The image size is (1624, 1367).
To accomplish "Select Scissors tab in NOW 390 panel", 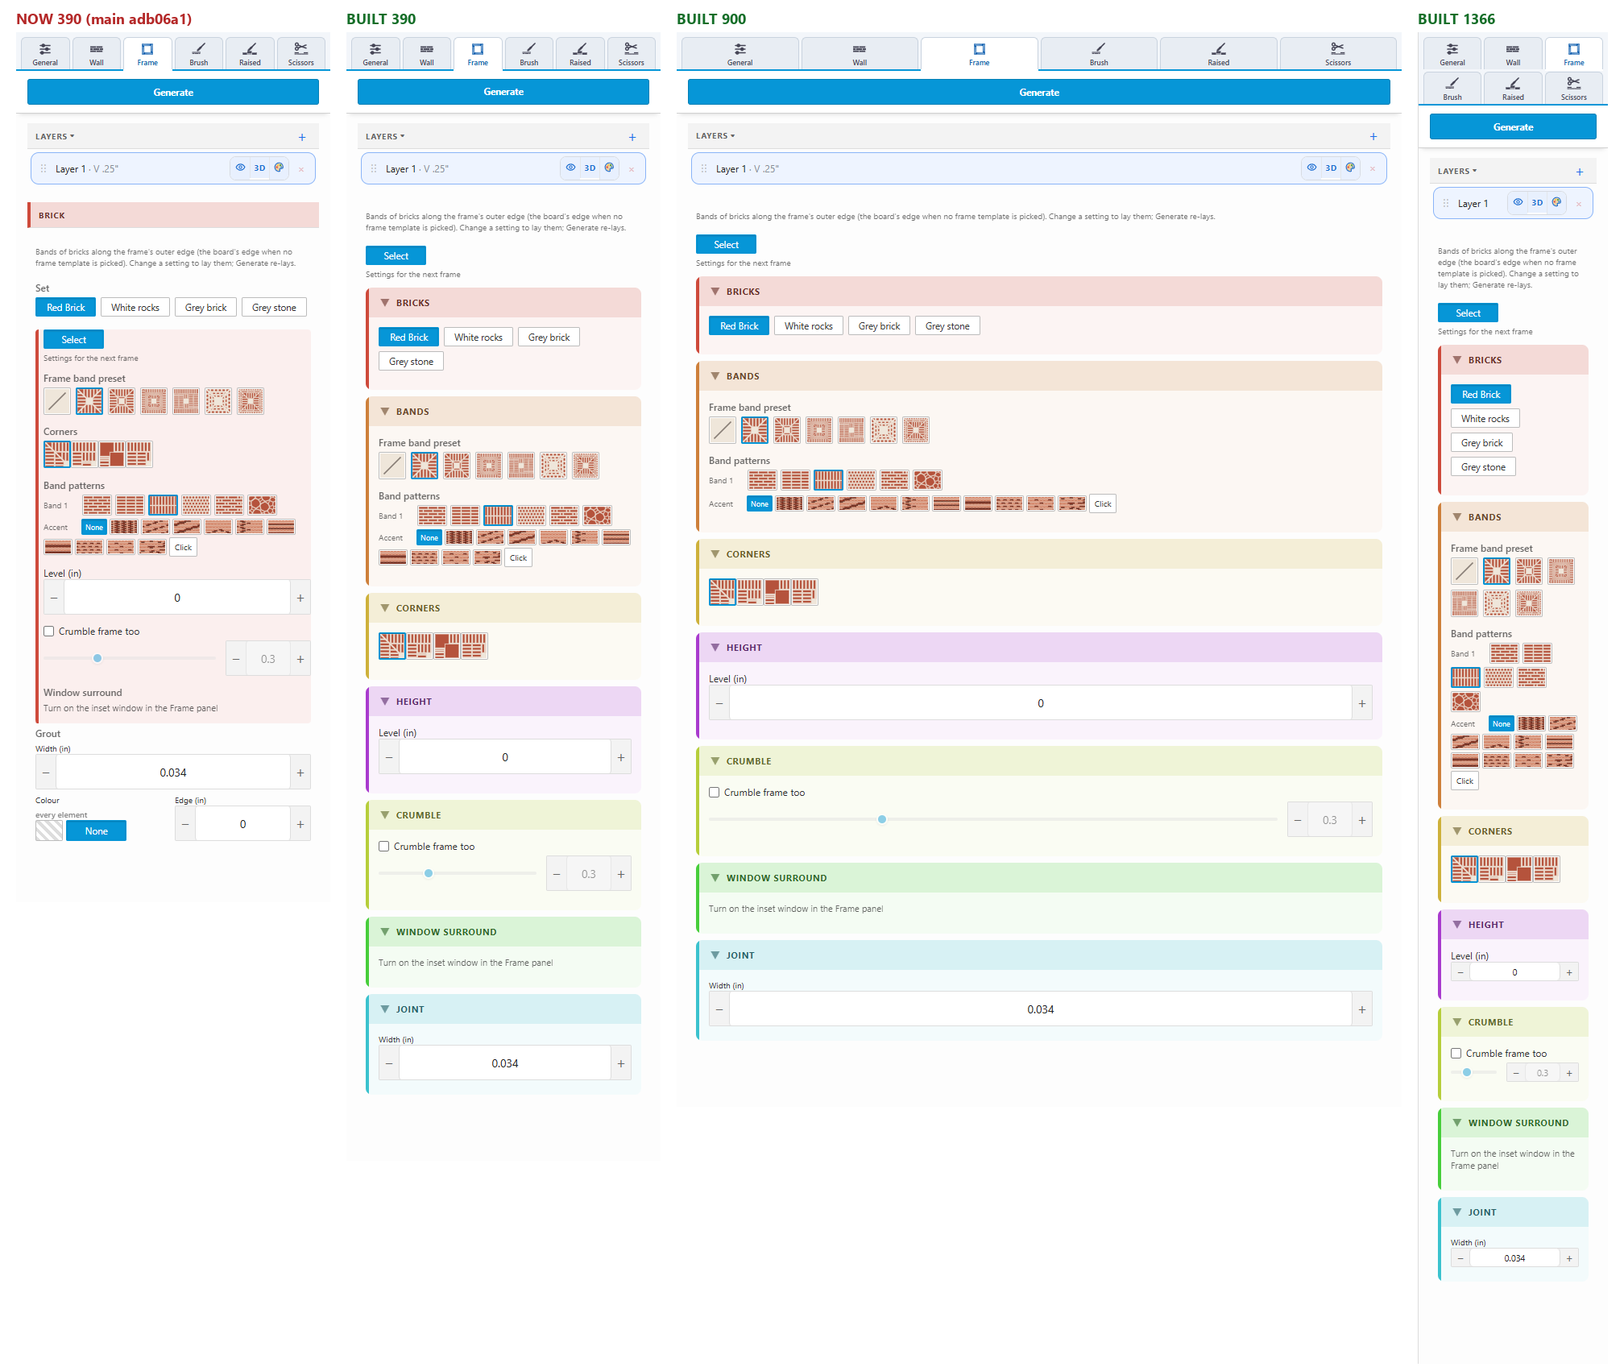I will click(x=301, y=54).
